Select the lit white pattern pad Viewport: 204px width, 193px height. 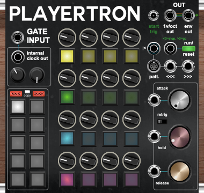[18, 107]
